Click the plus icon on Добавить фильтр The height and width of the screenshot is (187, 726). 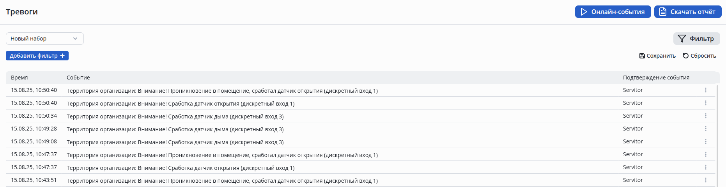(x=62, y=56)
